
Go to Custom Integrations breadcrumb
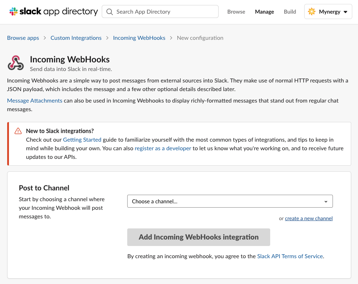point(76,38)
